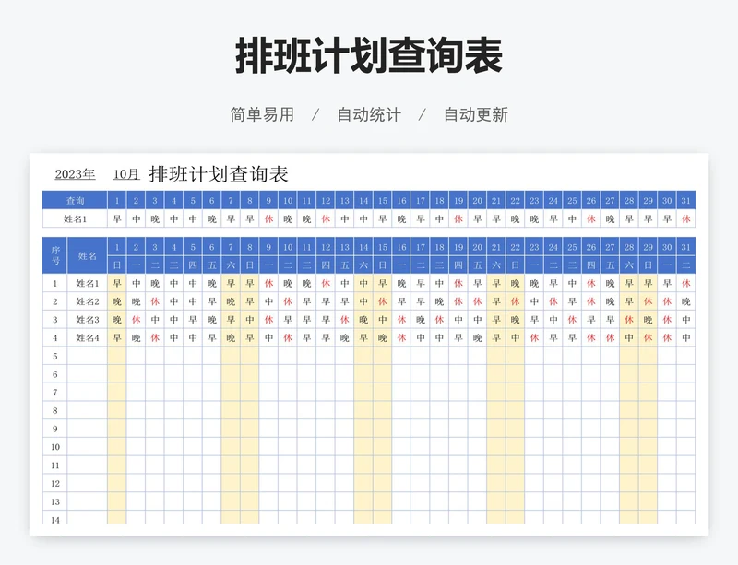This screenshot has width=738, height=565.
Task: Click the red 休 under day 9 in the query row
Action: [268, 218]
